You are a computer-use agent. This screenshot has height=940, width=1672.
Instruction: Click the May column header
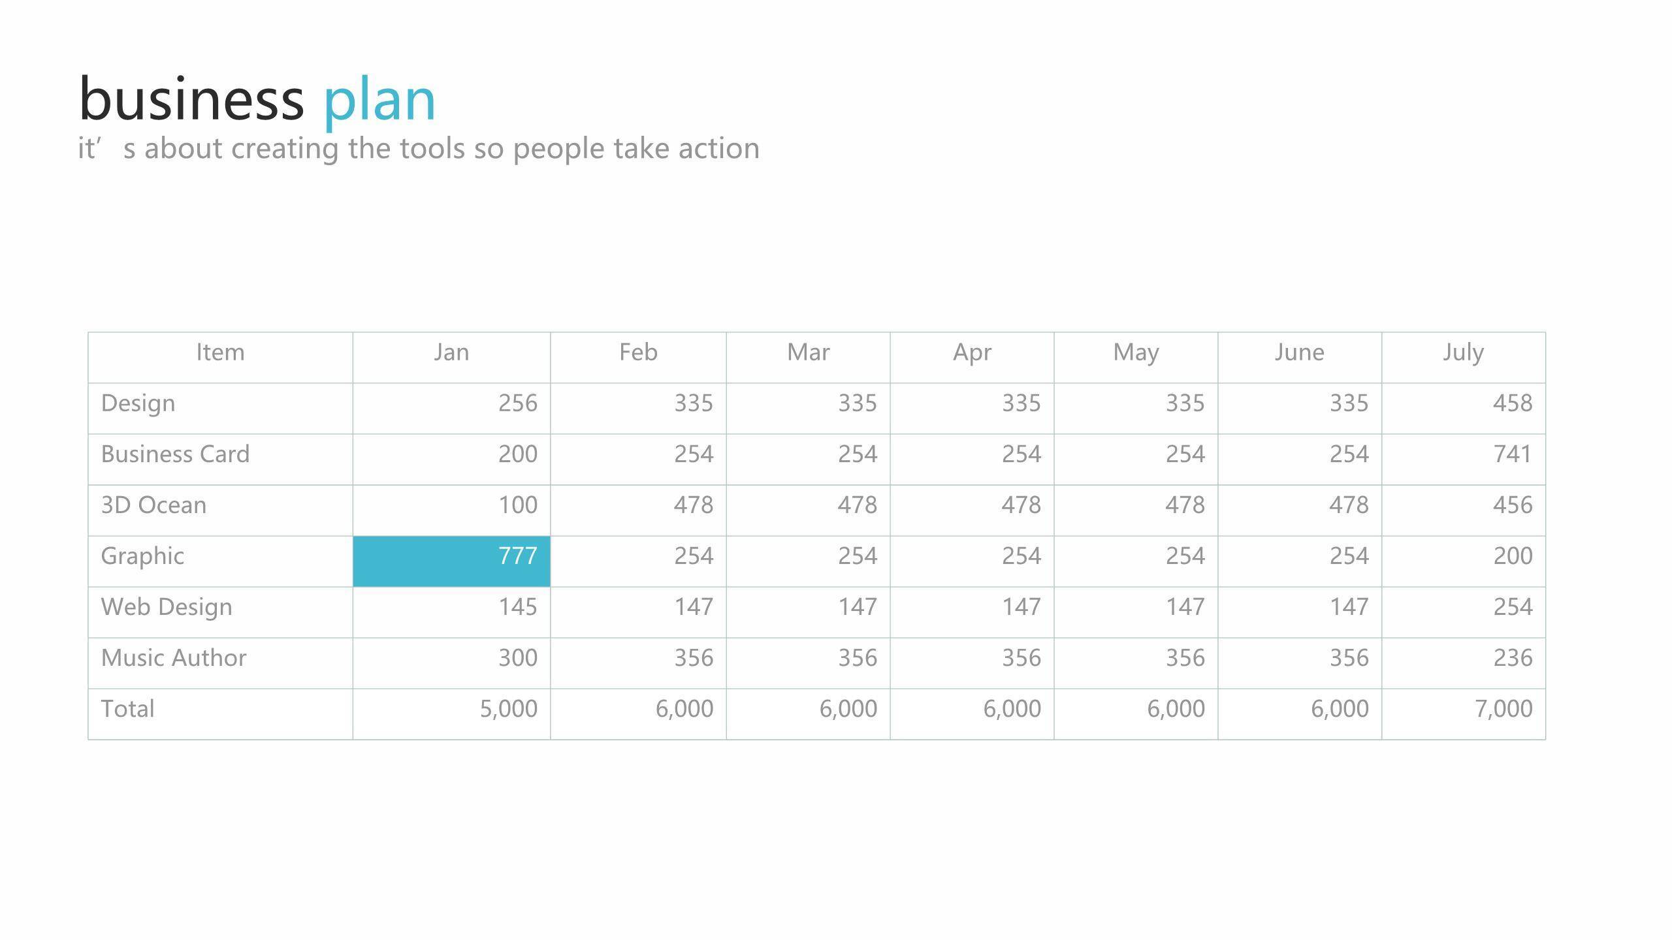[1136, 352]
